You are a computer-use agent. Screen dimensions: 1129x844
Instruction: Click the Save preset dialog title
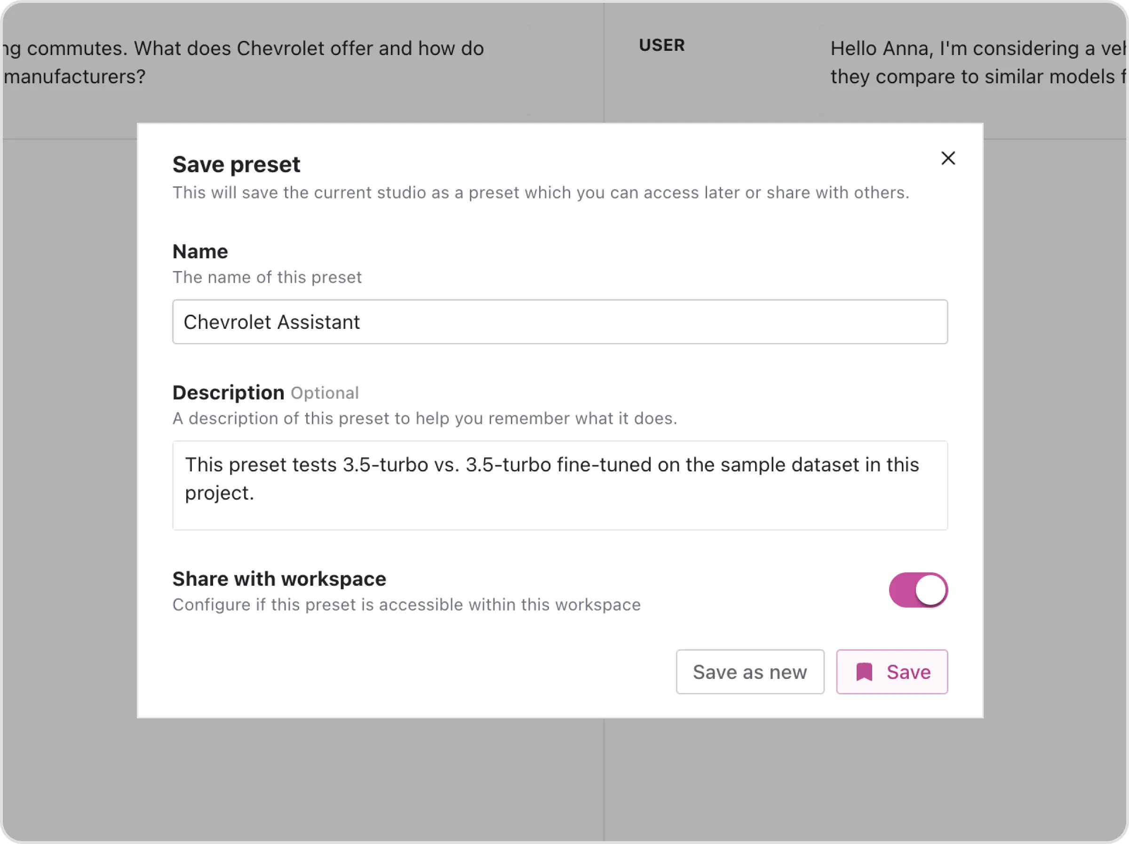coord(236,164)
